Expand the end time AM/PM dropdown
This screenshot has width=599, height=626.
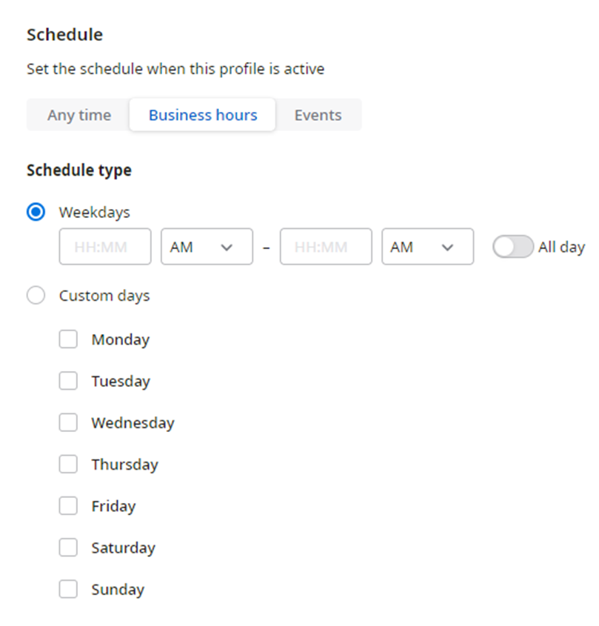click(x=428, y=247)
